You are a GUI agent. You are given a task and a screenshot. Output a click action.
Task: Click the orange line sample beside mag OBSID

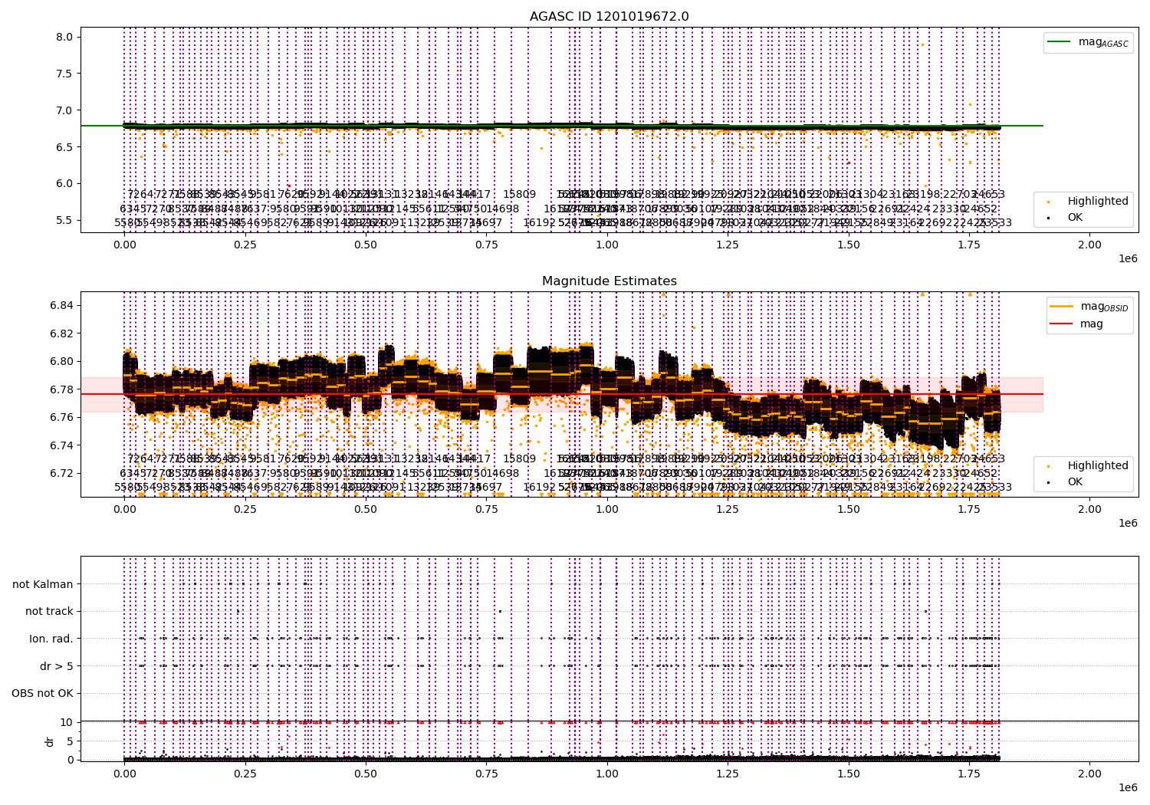pos(1062,307)
